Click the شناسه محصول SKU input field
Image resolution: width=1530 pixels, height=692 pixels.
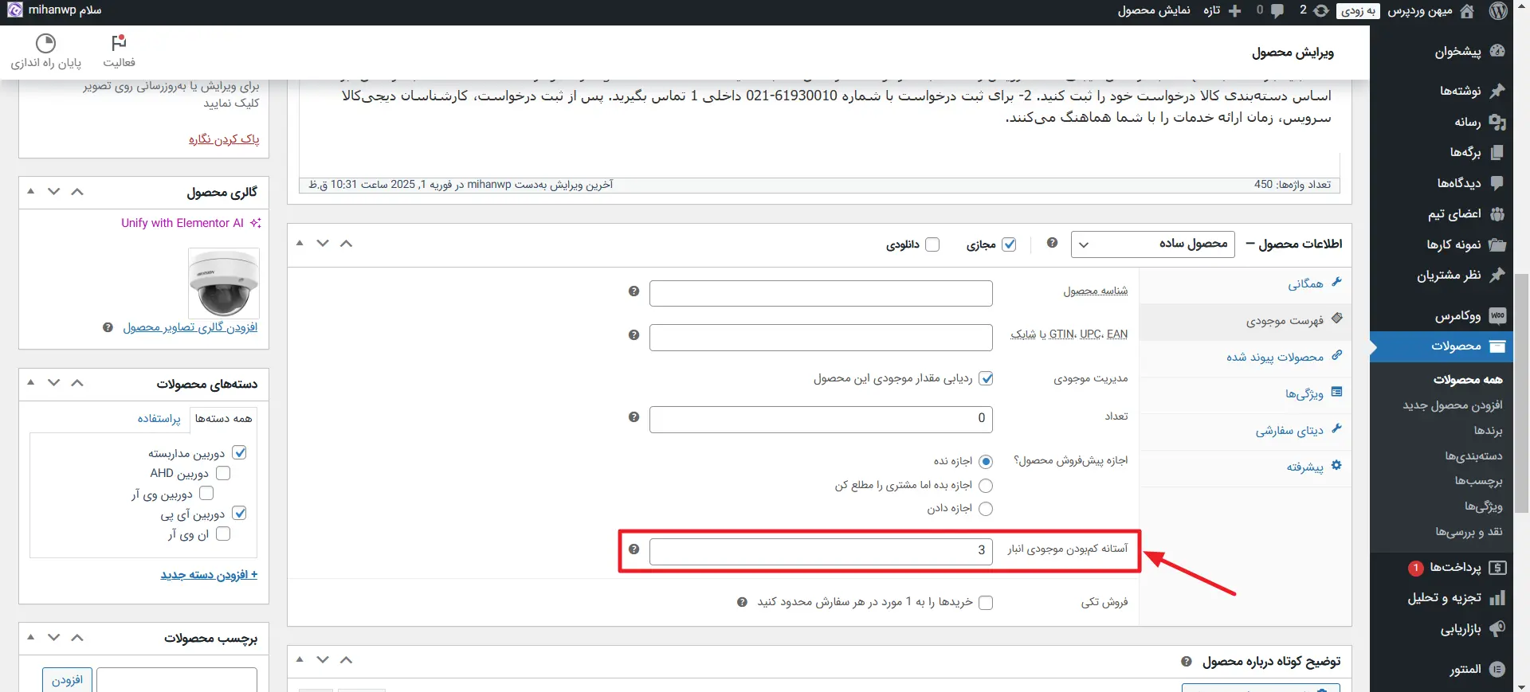point(821,293)
